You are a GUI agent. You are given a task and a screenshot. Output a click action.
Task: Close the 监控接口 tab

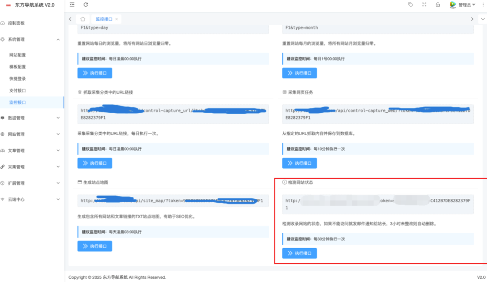point(117,19)
